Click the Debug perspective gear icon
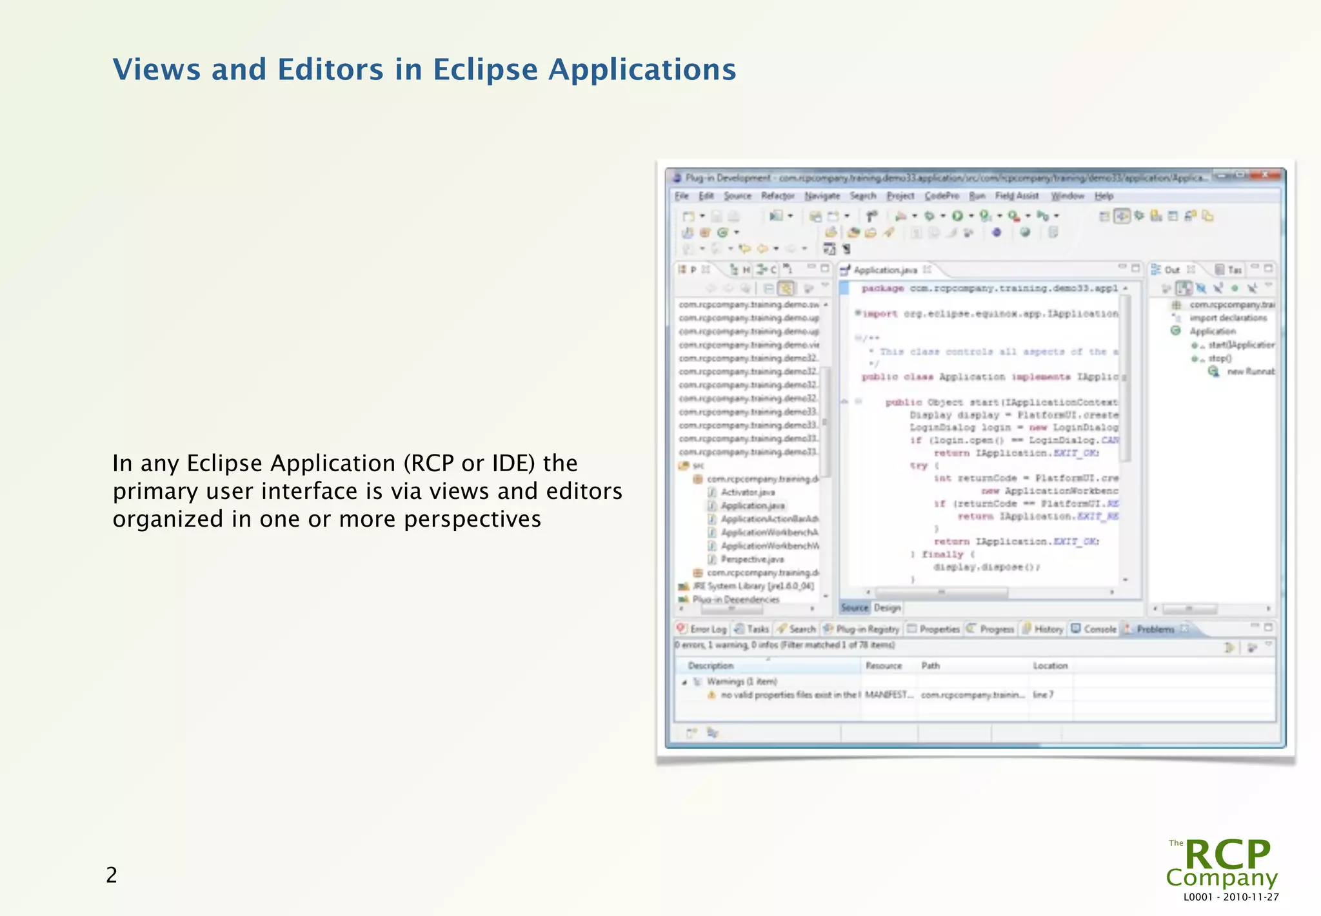Image resolution: width=1321 pixels, height=916 pixels. tap(1139, 216)
